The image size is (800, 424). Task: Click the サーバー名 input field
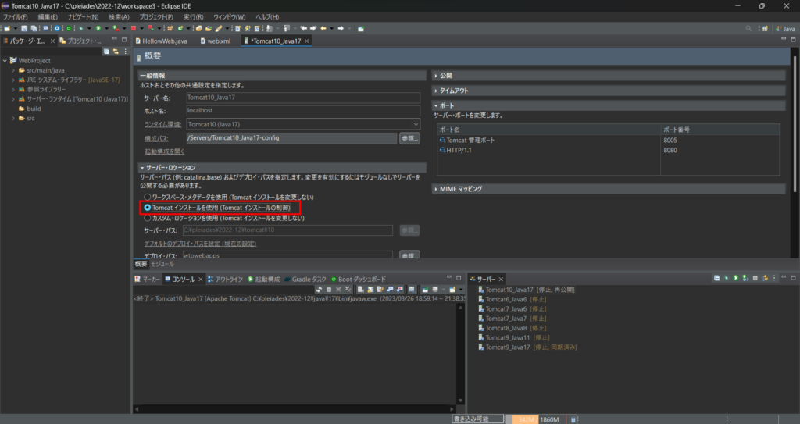pyautogui.click(x=302, y=98)
